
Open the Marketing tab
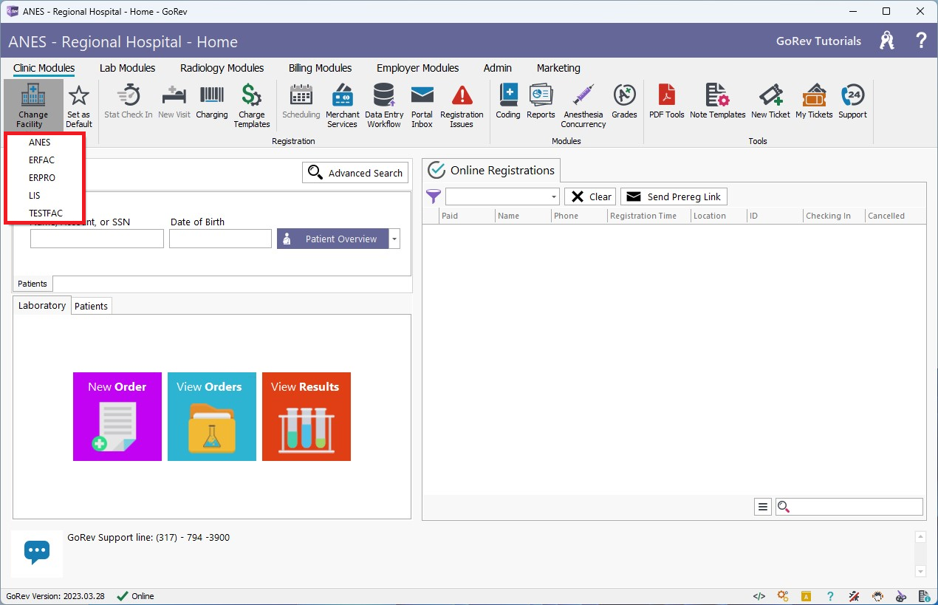pos(558,68)
